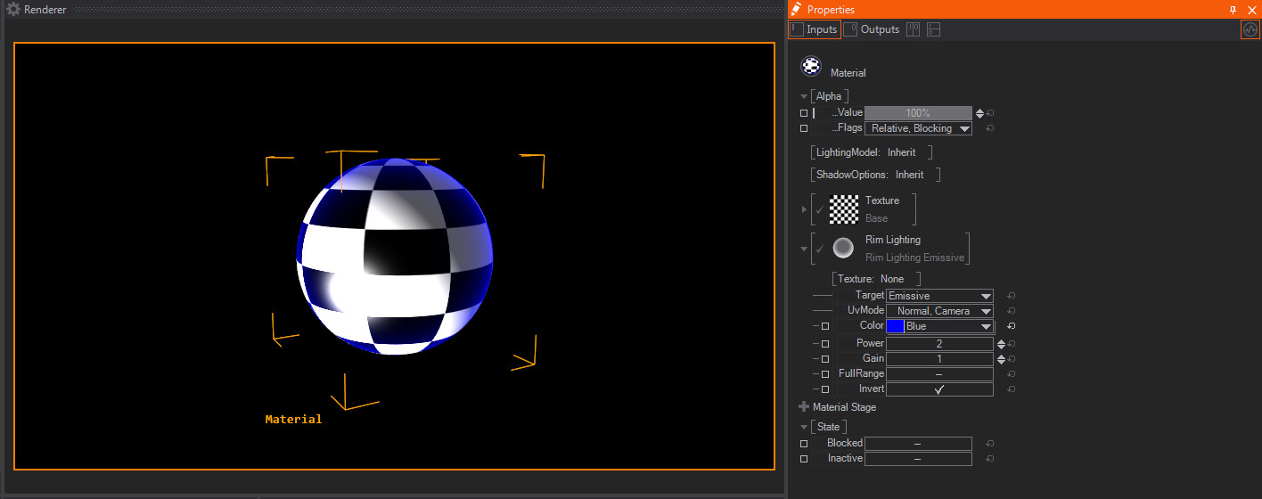Open the UvMode dropdown

point(939,311)
